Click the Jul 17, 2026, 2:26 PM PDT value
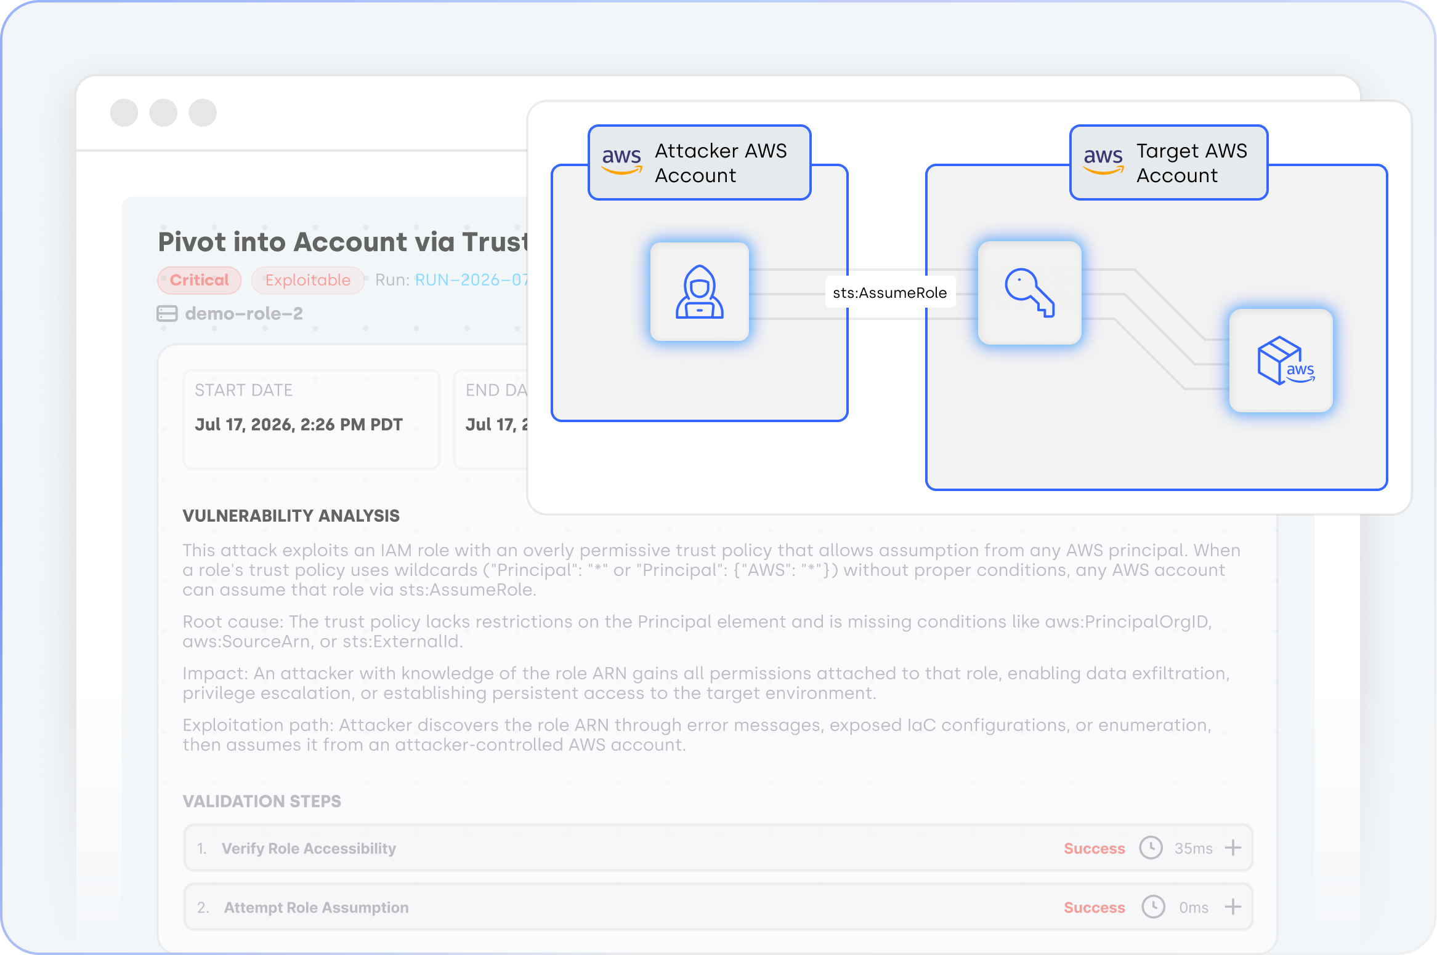1437x955 pixels. tap(299, 425)
